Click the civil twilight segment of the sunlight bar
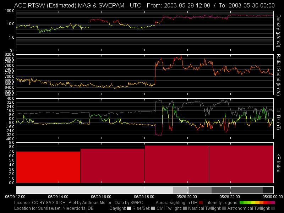This screenshot has height=213, width=284. 200,190
